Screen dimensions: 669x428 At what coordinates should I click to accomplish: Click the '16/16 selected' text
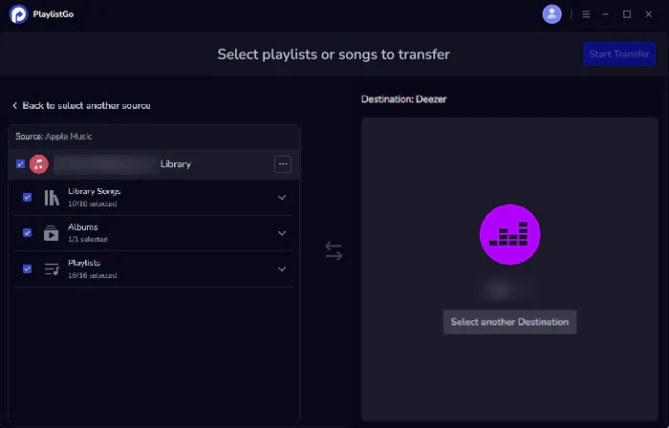coord(92,275)
